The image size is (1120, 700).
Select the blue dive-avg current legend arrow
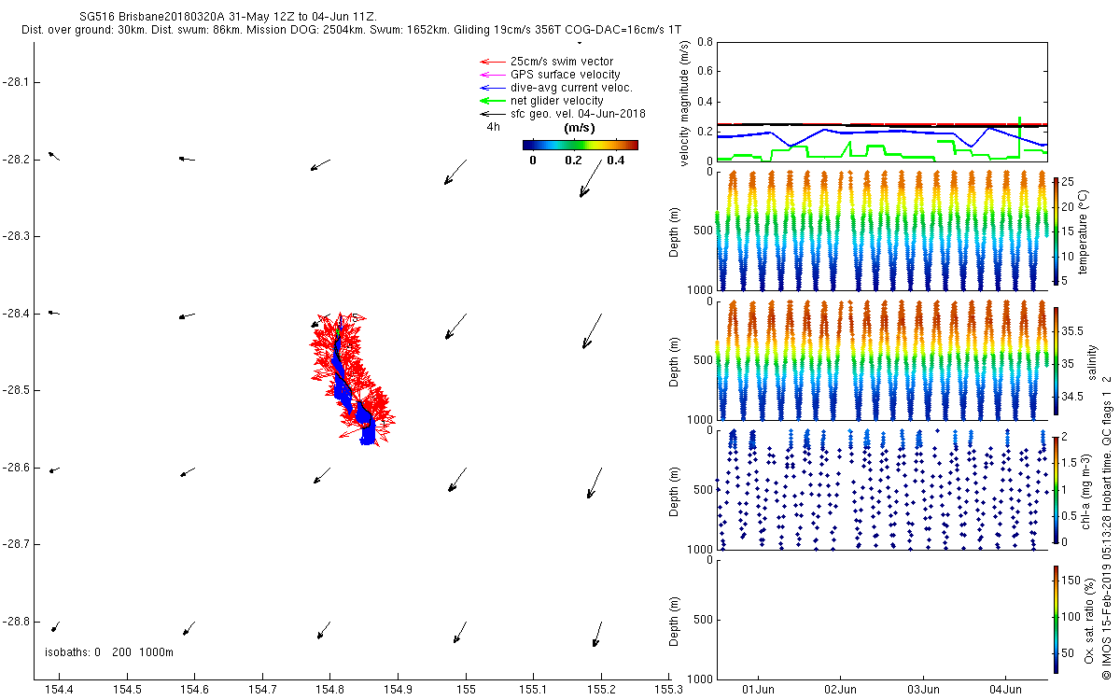pos(491,88)
